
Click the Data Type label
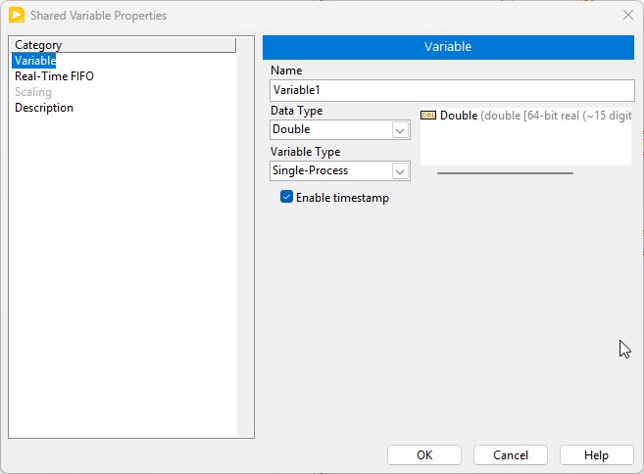[297, 111]
